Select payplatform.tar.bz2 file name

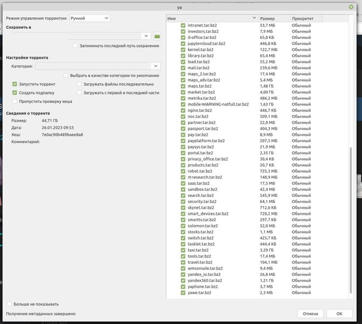point(206,141)
